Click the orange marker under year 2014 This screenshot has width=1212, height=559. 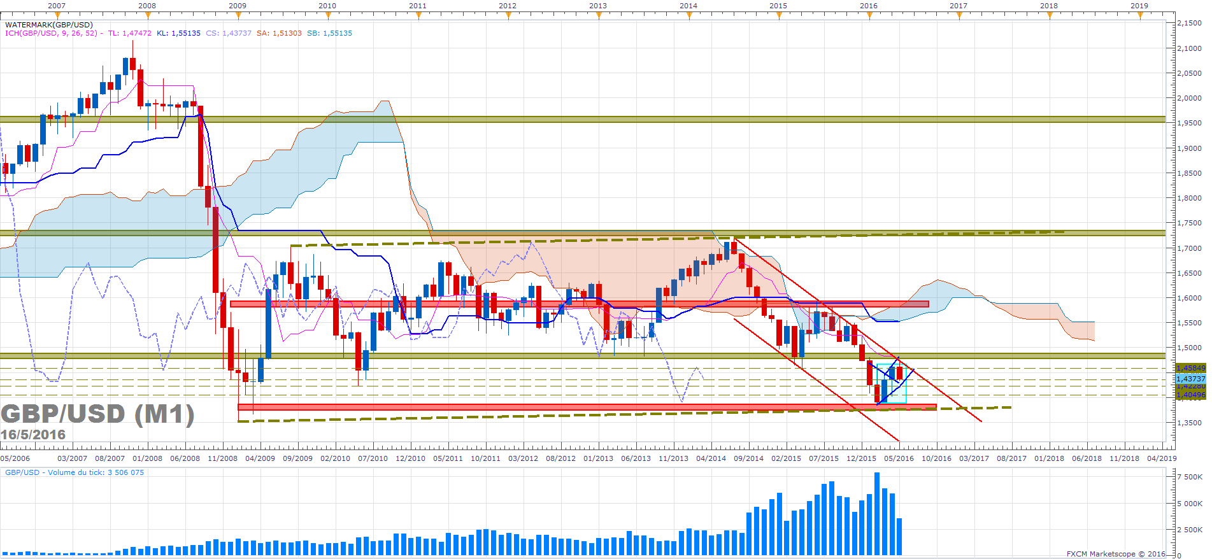click(x=688, y=15)
